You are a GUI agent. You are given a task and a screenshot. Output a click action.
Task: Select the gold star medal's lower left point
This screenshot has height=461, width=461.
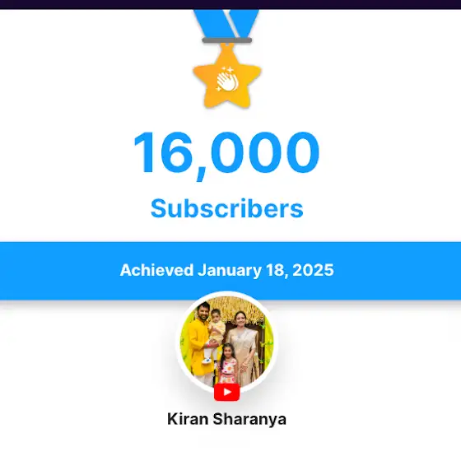pyautogui.click(x=212, y=100)
